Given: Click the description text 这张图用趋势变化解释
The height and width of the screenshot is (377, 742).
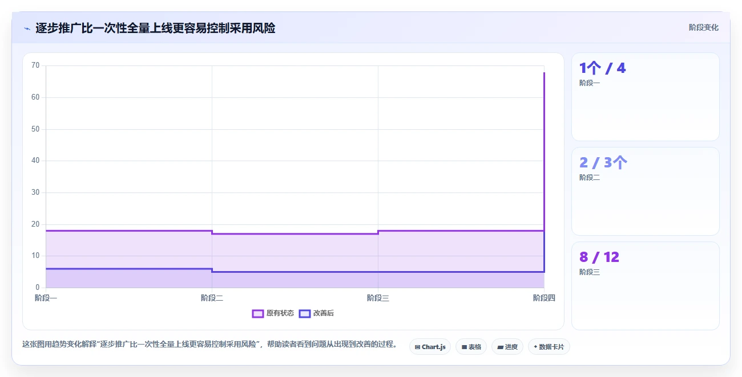Looking at the screenshot, I should click(58, 345).
